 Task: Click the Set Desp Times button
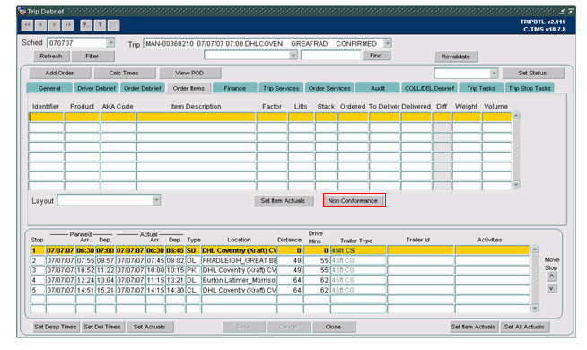point(56,327)
